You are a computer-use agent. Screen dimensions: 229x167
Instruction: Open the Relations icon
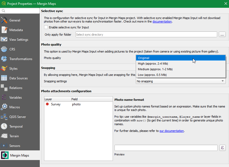click(4, 88)
